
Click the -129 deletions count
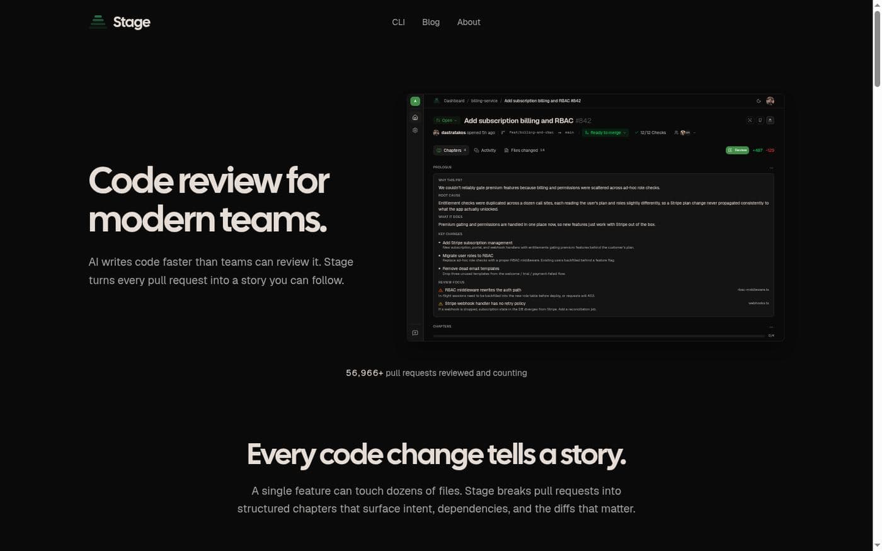(x=770, y=151)
